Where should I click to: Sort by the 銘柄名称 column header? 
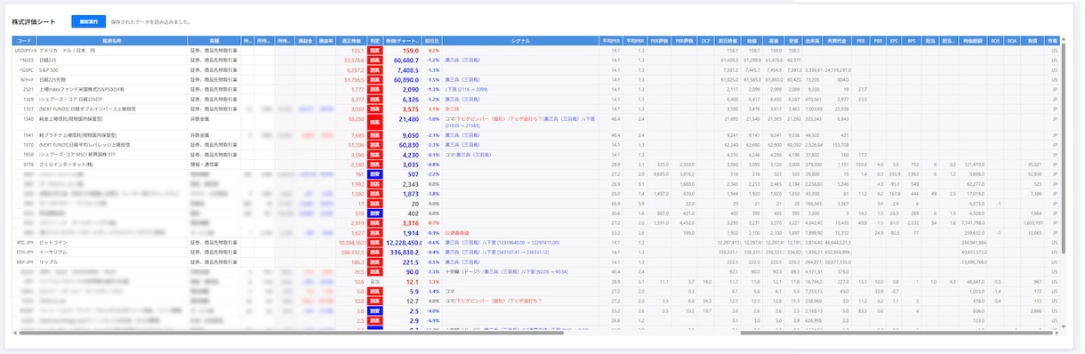[x=111, y=40]
